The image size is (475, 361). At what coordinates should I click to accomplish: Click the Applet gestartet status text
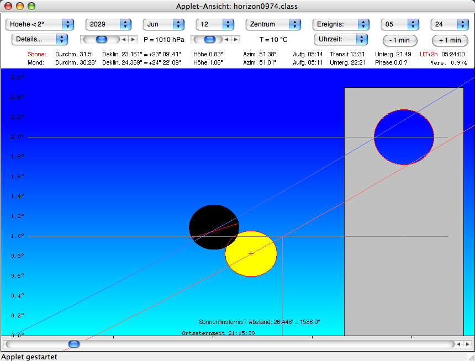(29, 357)
